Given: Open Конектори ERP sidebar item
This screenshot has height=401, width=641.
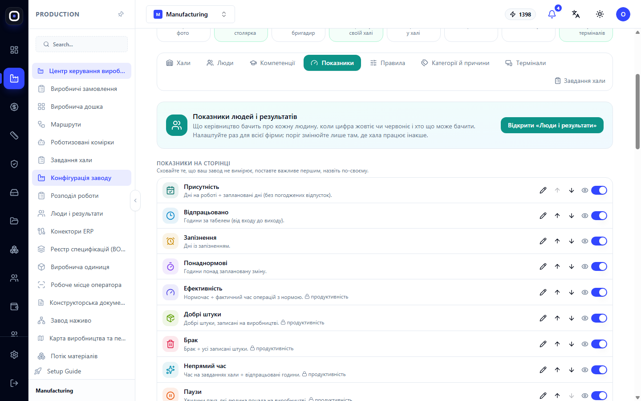Looking at the screenshot, I should [81, 231].
